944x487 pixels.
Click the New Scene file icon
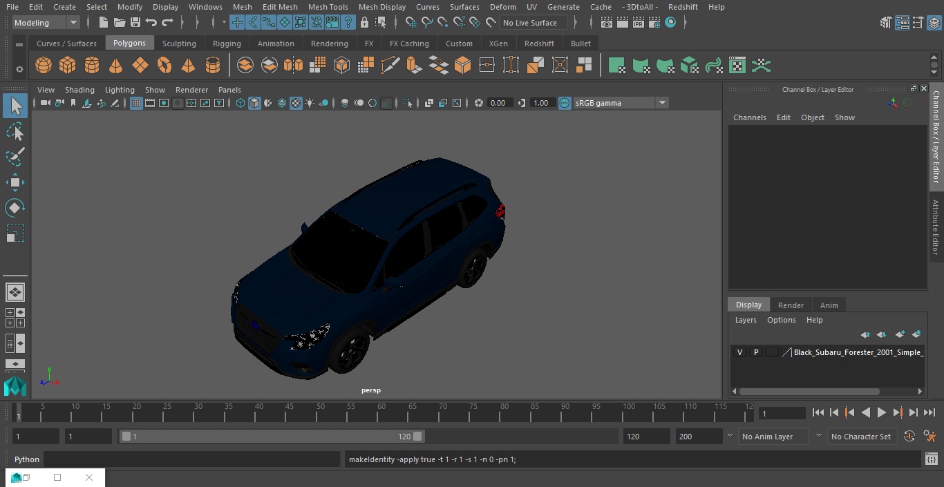[x=103, y=23]
